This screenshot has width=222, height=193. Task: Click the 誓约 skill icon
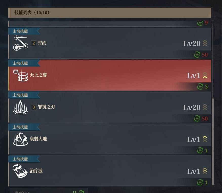21,43
